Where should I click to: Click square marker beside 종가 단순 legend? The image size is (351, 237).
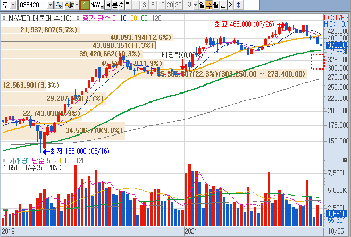tap(78, 18)
